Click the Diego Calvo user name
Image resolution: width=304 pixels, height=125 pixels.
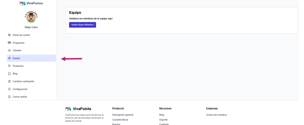pos(31,27)
